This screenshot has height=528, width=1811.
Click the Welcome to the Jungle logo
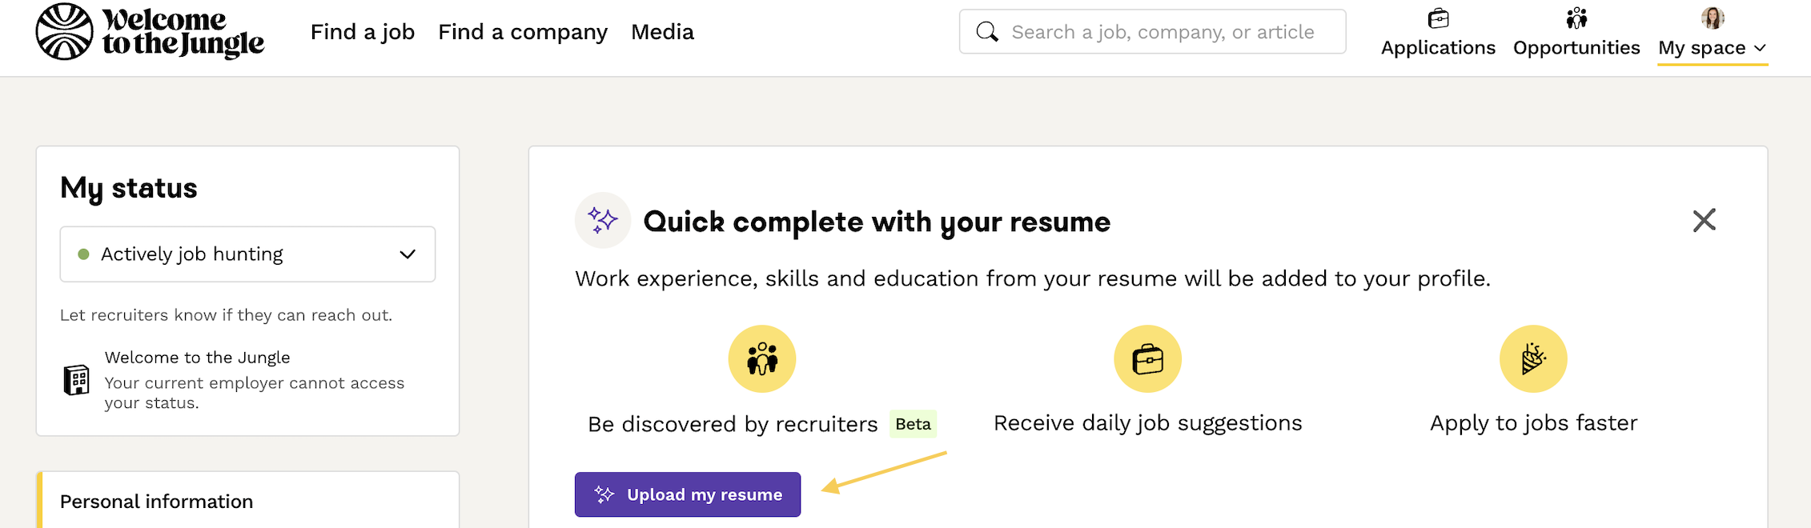pyautogui.click(x=150, y=32)
